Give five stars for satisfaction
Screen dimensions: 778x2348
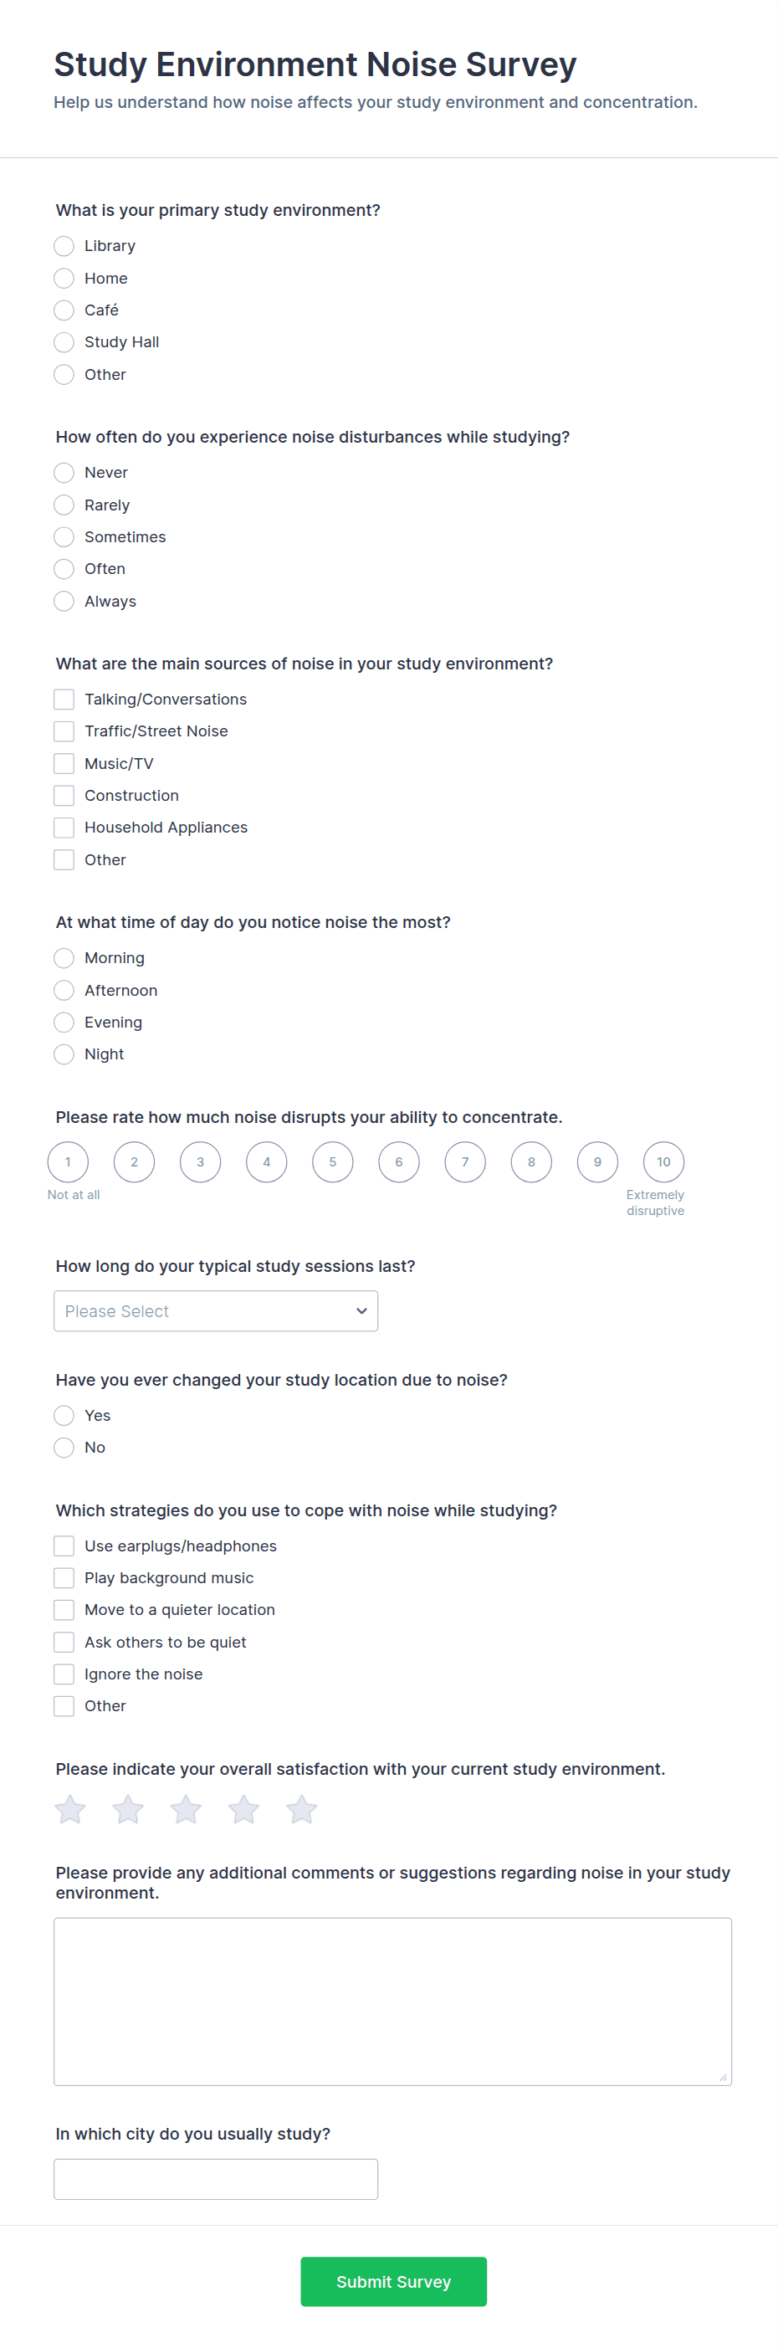tap(301, 1809)
